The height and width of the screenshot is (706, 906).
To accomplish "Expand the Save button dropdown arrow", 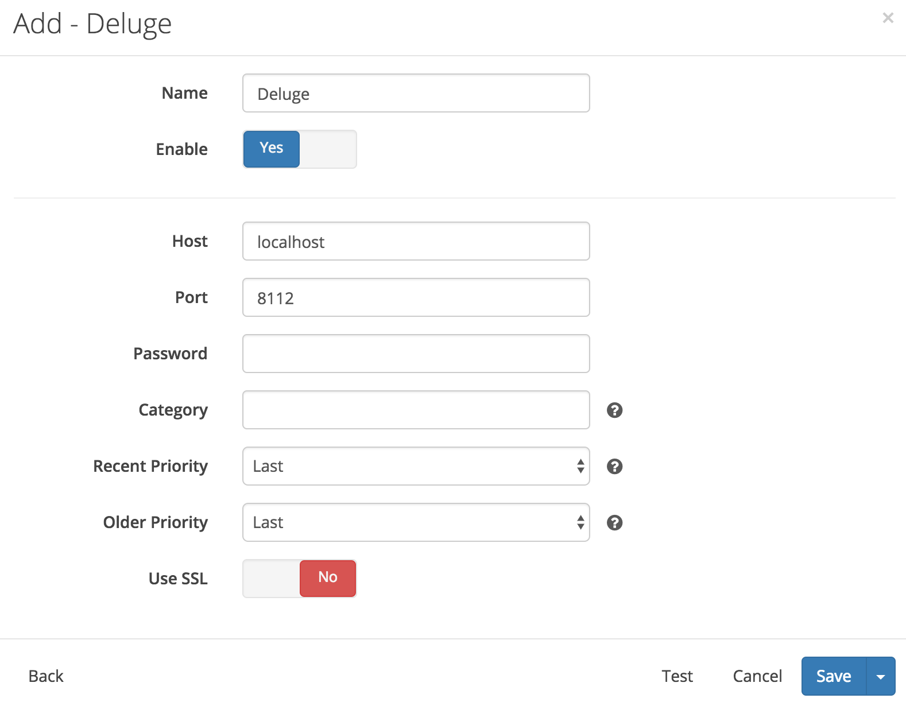I will (x=881, y=676).
